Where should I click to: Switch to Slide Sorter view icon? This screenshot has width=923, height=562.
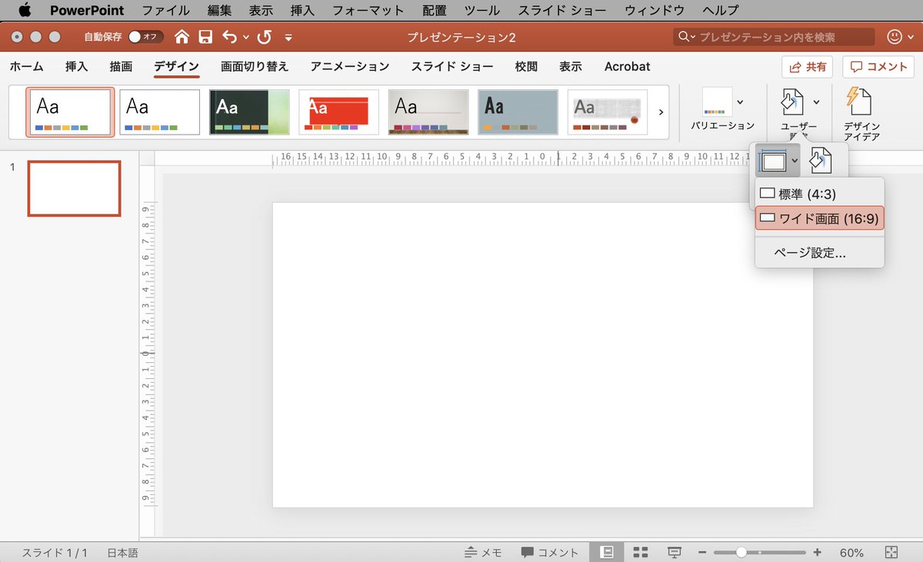click(641, 552)
